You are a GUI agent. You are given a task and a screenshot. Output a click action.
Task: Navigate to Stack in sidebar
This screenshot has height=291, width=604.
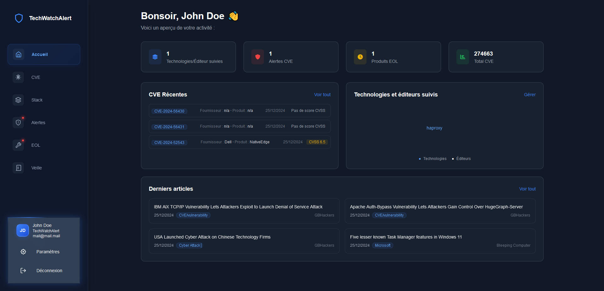pyautogui.click(x=44, y=100)
